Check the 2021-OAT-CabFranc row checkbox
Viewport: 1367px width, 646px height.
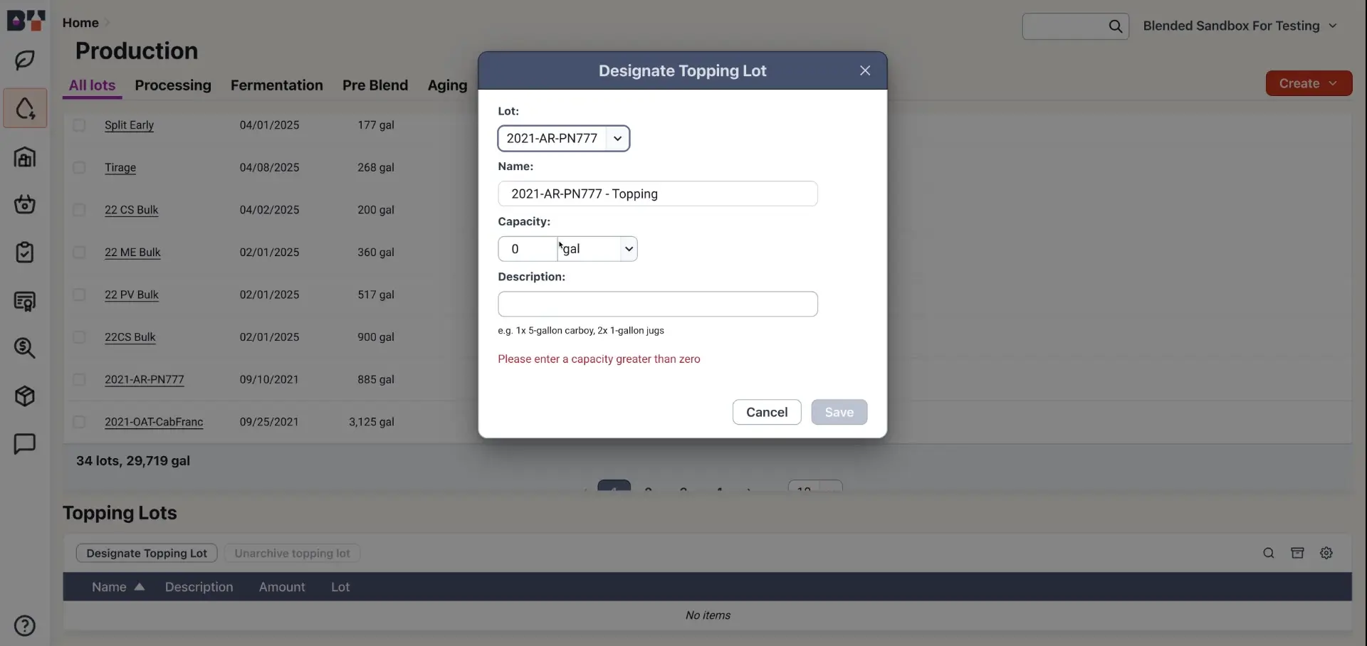(79, 422)
